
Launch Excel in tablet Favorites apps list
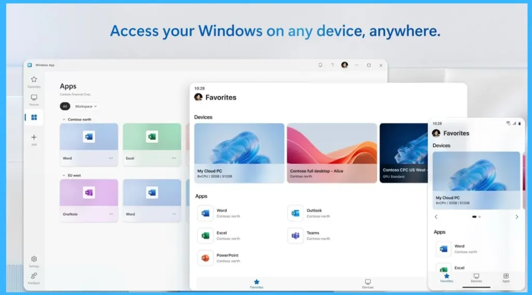point(219,235)
